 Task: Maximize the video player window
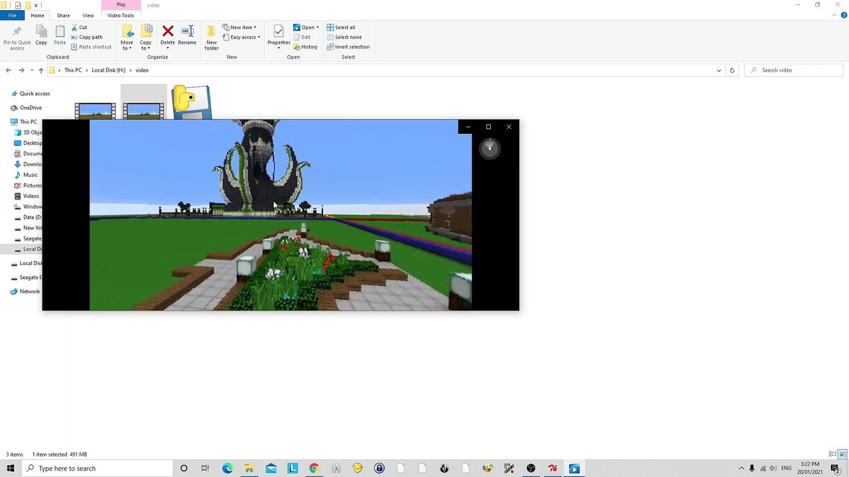[x=489, y=127]
